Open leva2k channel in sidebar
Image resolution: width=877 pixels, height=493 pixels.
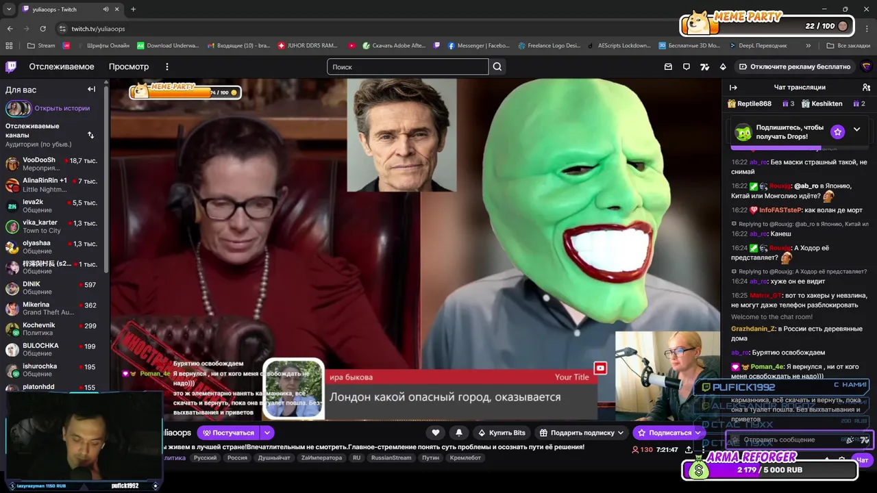tap(52, 205)
